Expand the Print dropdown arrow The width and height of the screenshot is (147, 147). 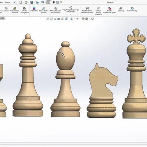coord(40,2)
